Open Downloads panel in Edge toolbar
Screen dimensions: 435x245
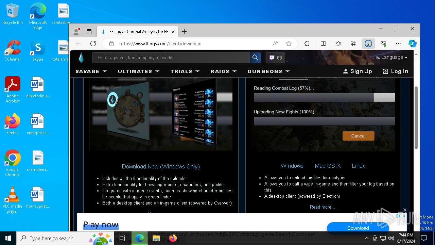368,44
